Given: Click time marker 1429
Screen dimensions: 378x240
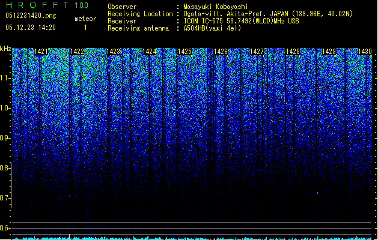Looking at the screenshot, I should pyautogui.click(x=329, y=52).
